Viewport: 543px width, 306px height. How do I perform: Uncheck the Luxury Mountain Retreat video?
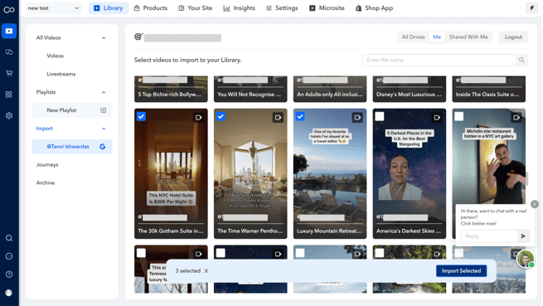click(x=300, y=116)
